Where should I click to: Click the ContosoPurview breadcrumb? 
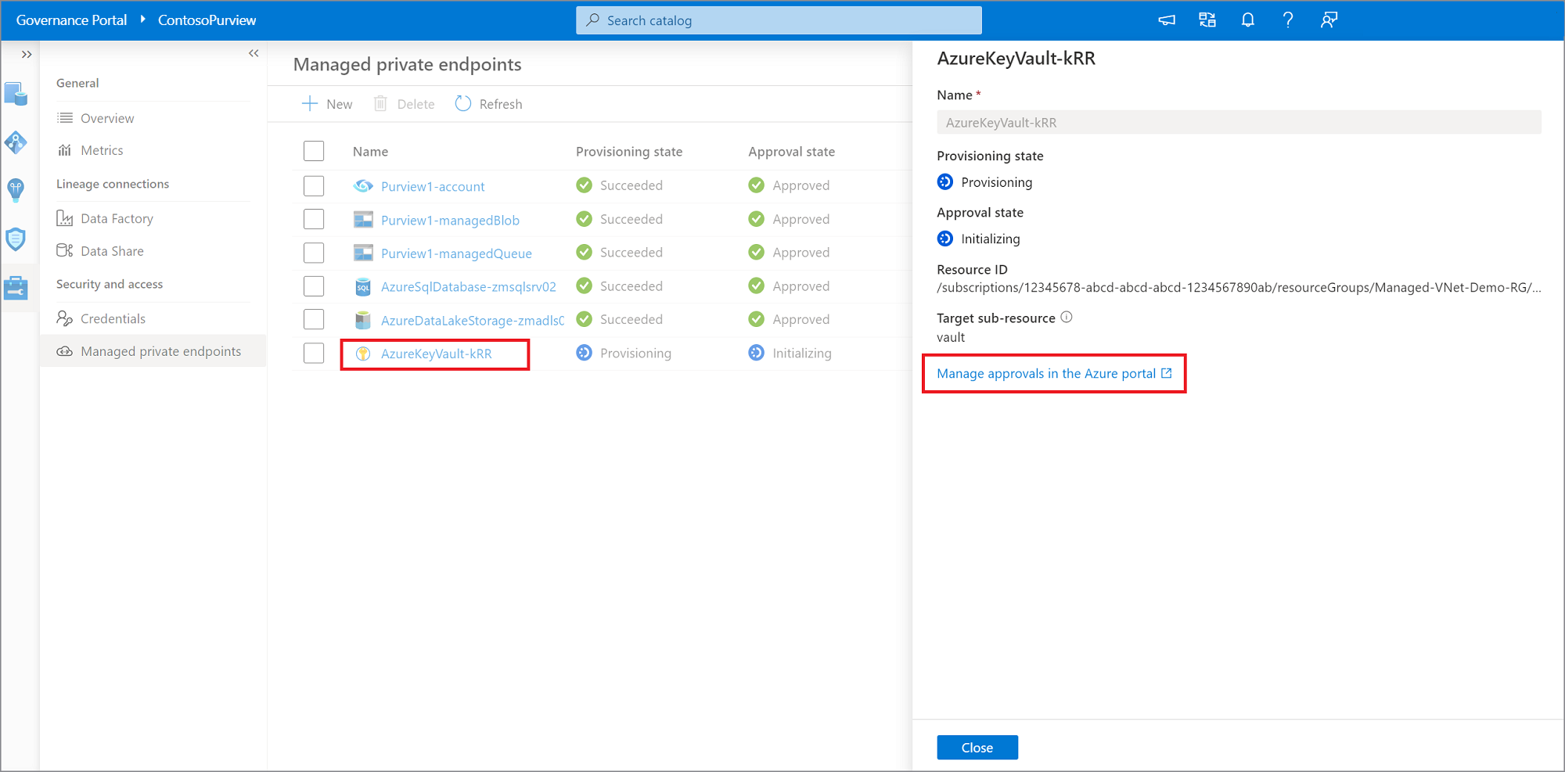(207, 20)
